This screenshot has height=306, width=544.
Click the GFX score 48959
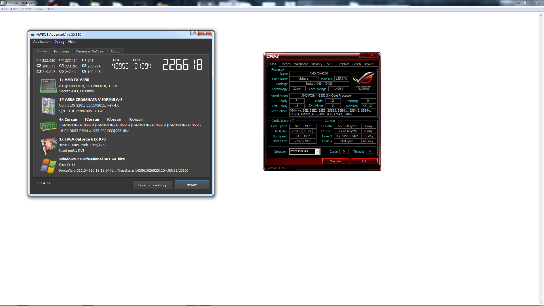tap(120, 66)
